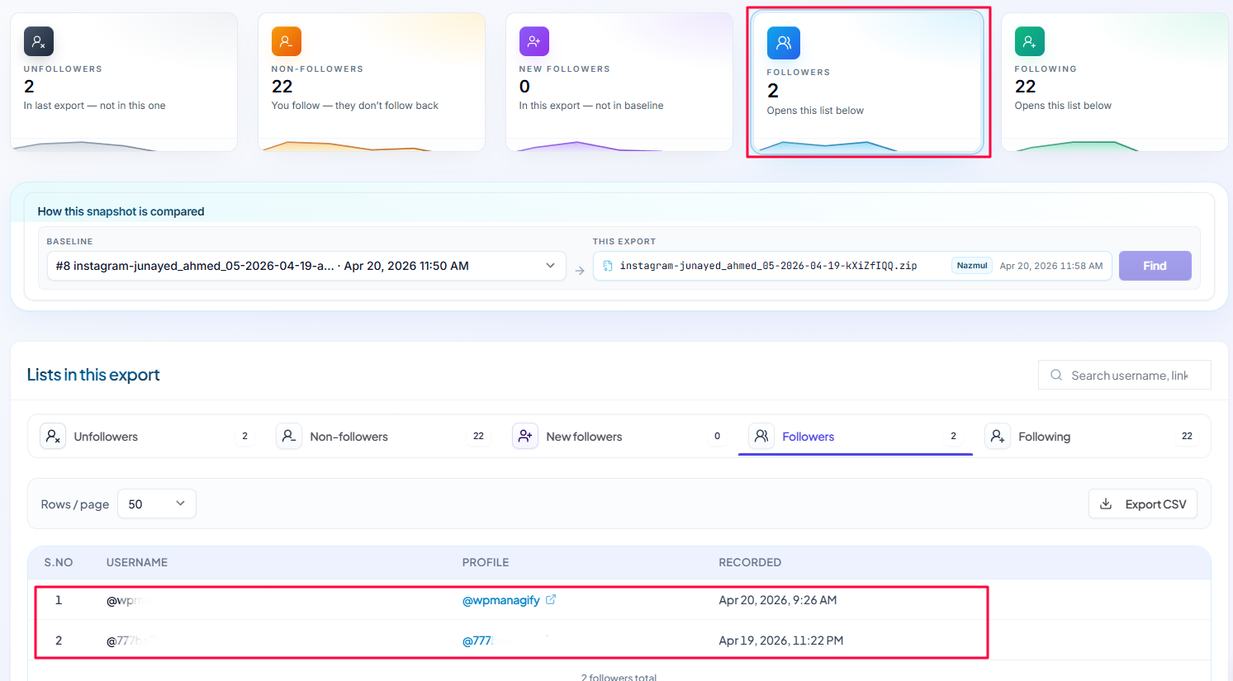
Task: Click the This Export file name field
Action: click(x=852, y=266)
